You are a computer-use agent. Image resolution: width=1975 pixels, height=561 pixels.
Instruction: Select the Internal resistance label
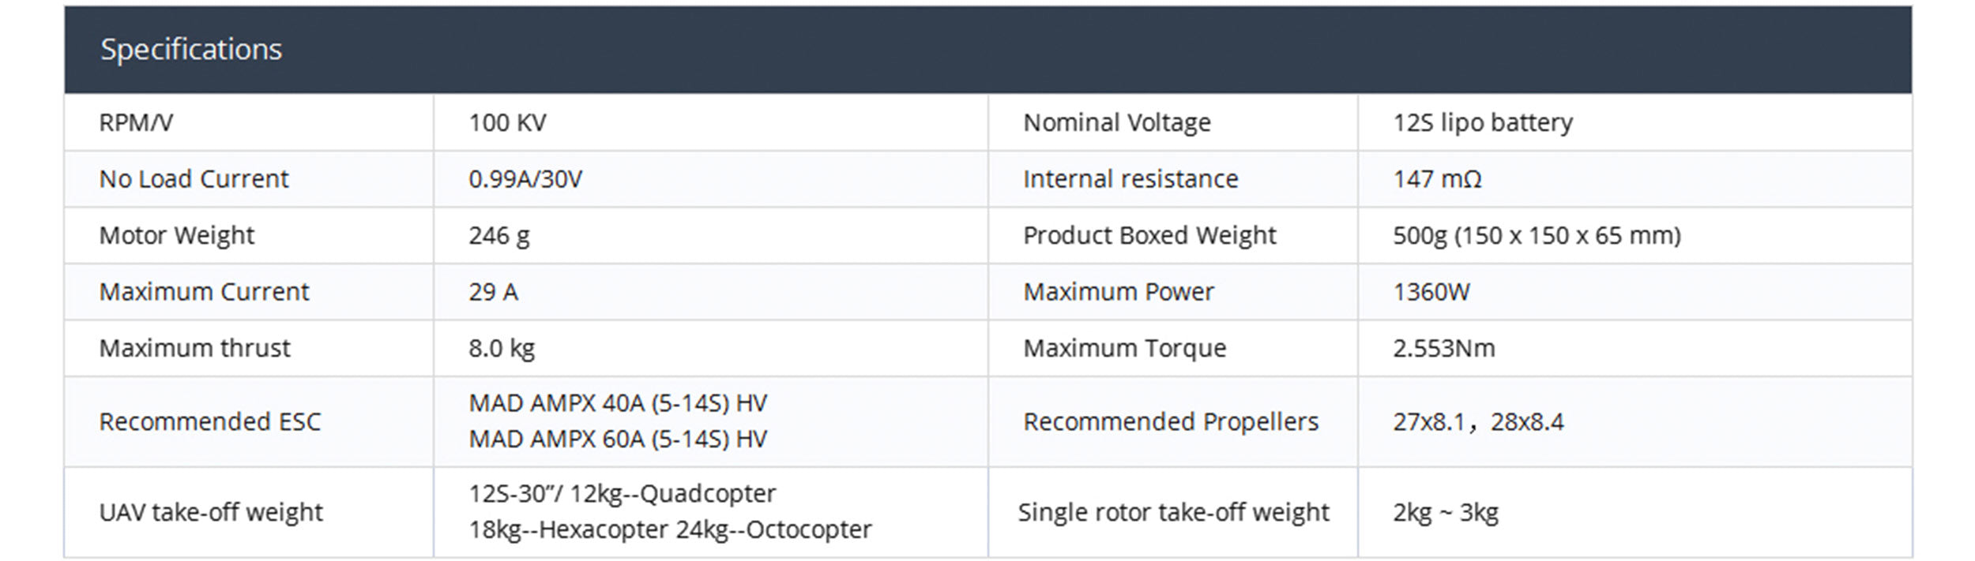tap(1130, 179)
